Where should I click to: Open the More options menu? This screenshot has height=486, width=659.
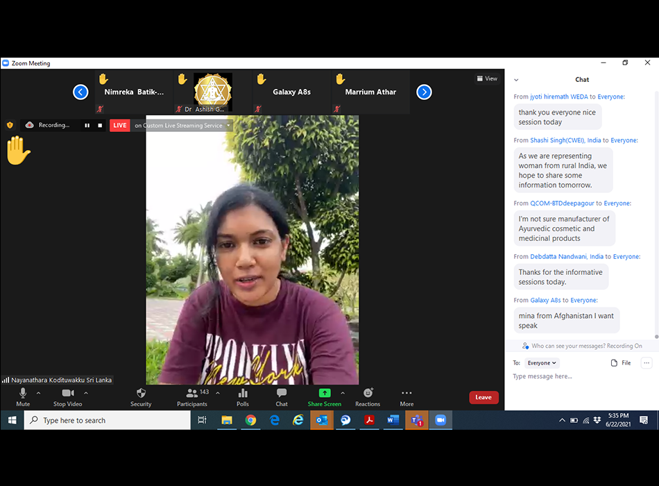(x=406, y=397)
